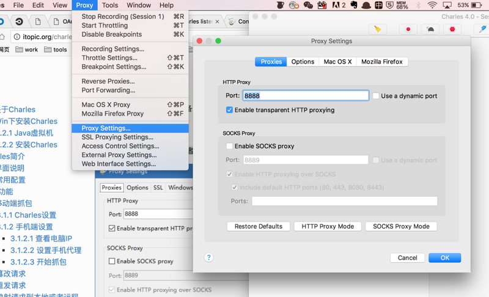Click the bowler hat icon in the menu bar
This screenshot has height=297, width=489.
click(366, 5)
